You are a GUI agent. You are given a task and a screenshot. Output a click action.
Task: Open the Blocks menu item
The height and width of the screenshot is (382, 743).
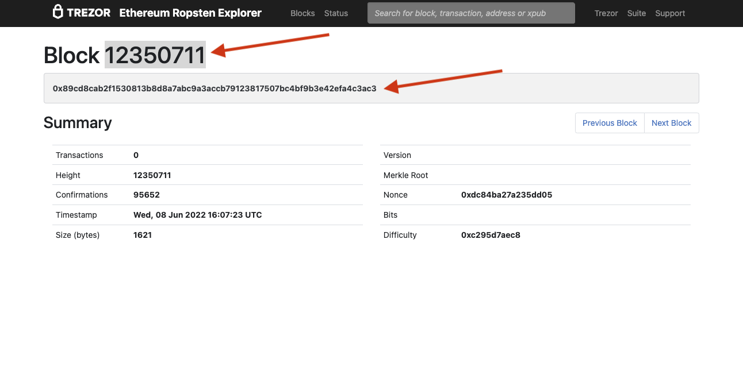(302, 13)
